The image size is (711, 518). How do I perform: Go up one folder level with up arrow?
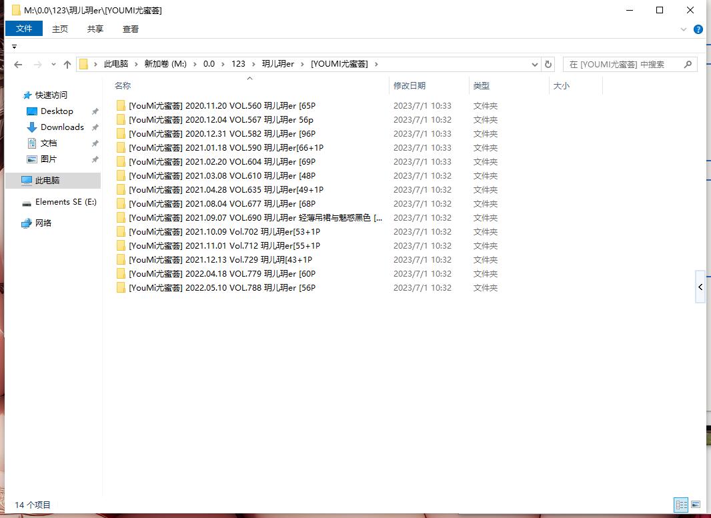(67, 65)
